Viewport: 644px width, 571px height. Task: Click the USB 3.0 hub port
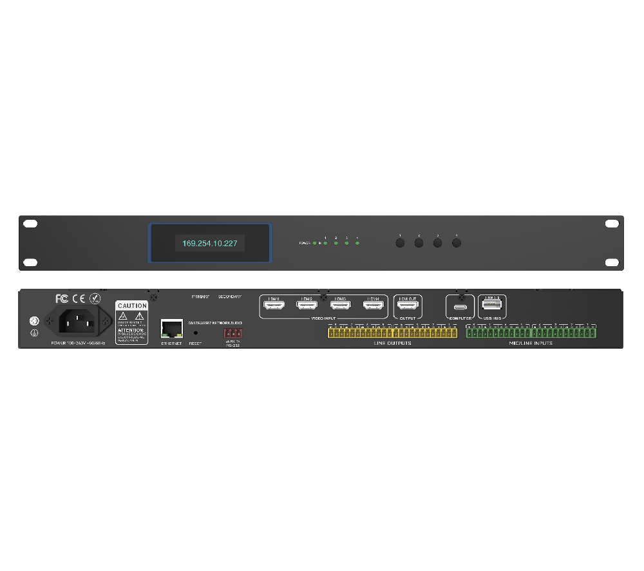[492, 305]
